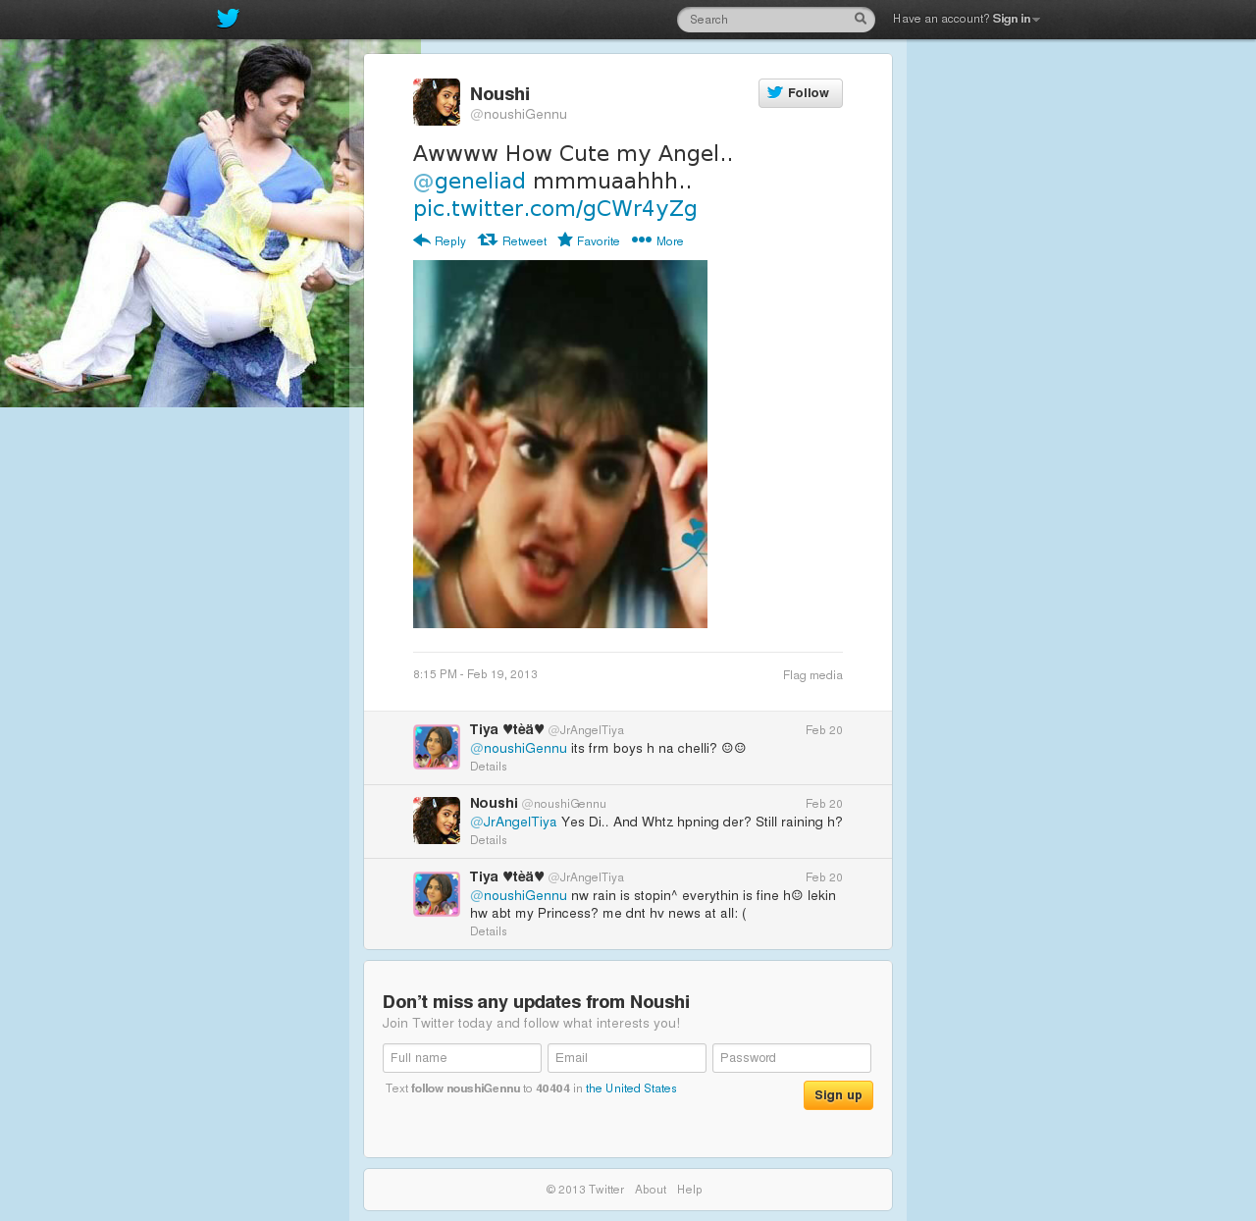The width and height of the screenshot is (1256, 1221).
Task: Open Tiya ♥tèä♥ name on first reply
Action: [506, 729]
